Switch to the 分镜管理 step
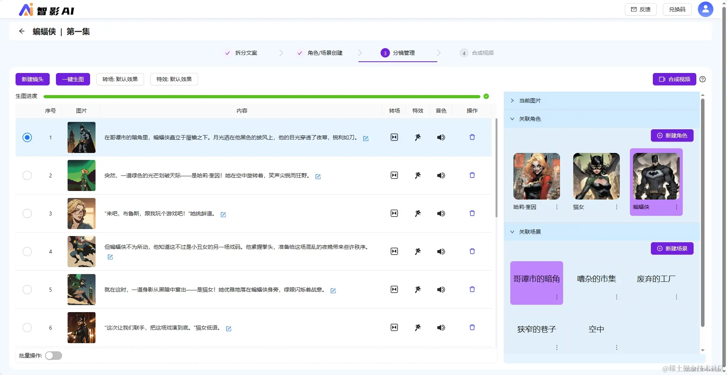 [x=398, y=53]
